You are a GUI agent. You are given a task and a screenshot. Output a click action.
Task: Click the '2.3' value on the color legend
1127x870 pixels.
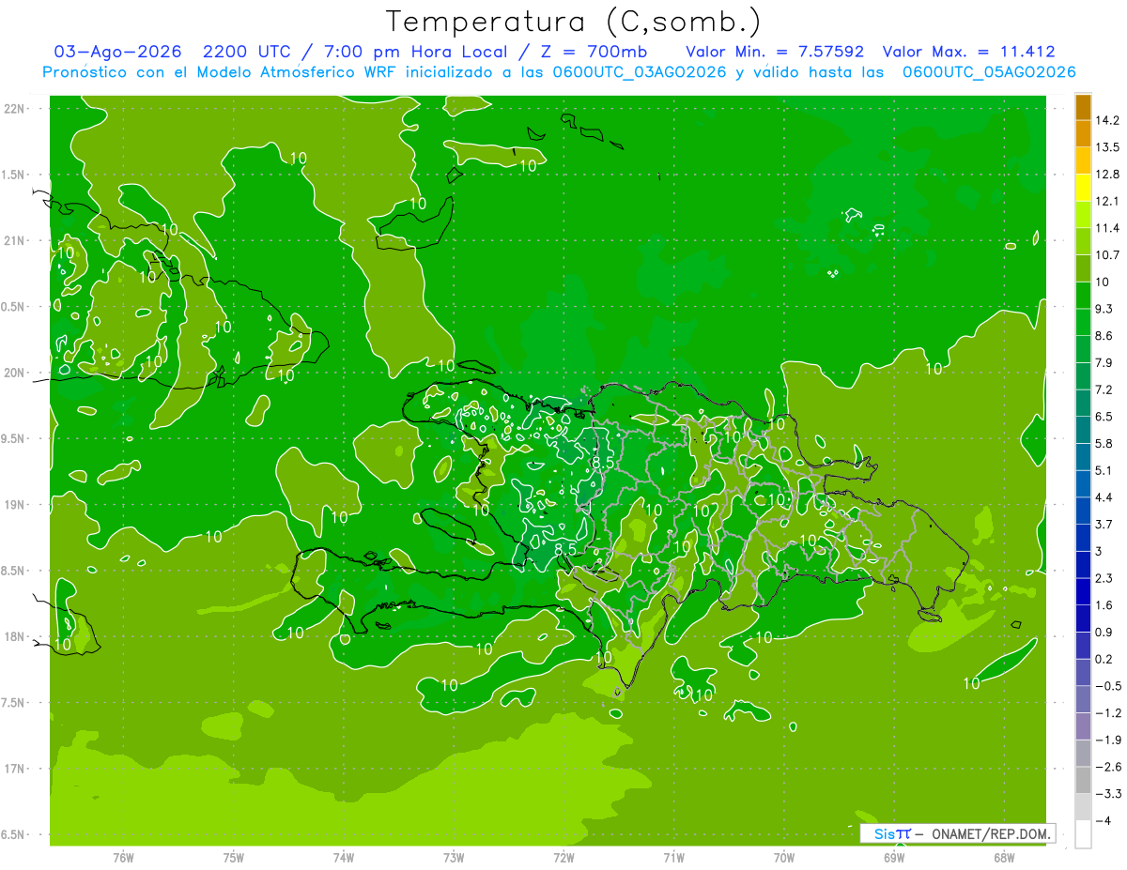1104,578
